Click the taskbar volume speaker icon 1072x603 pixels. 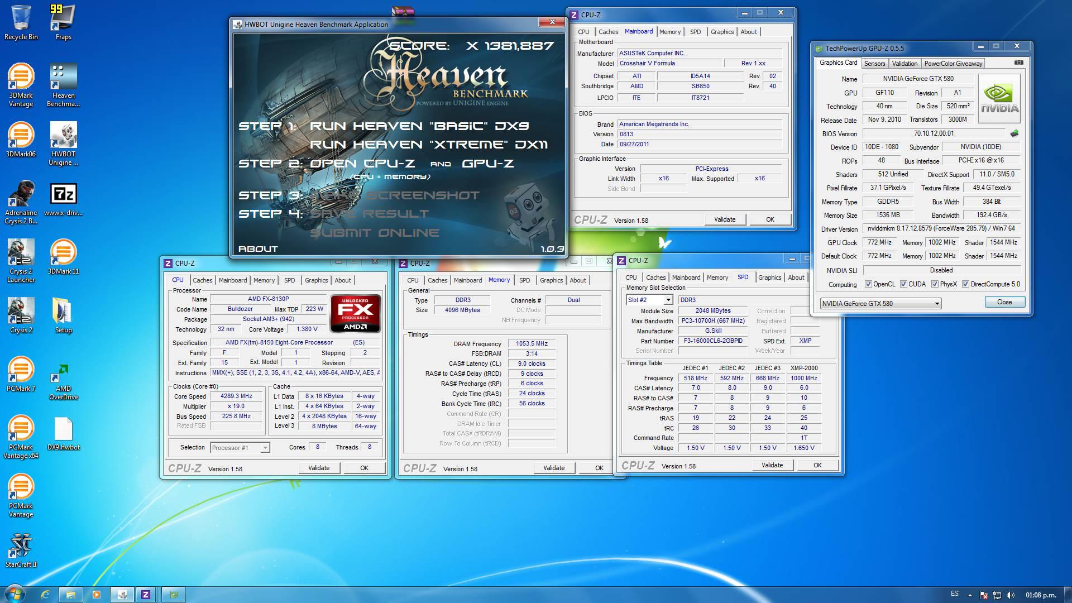point(1011,595)
